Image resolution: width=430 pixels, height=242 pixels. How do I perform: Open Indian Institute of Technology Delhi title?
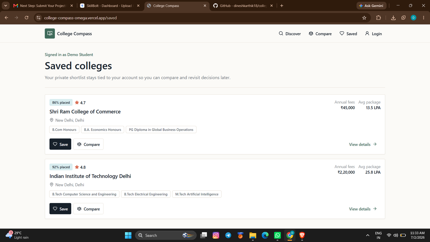click(x=90, y=176)
